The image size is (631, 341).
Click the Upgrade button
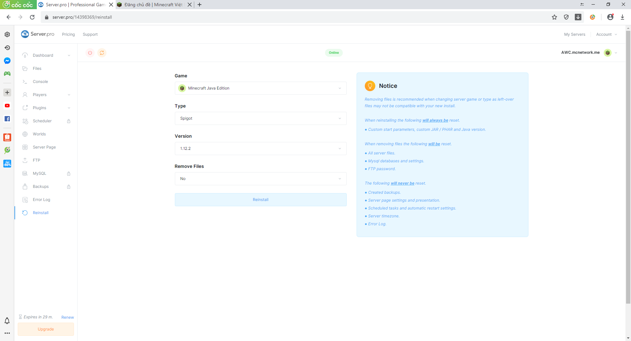tap(46, 329)
